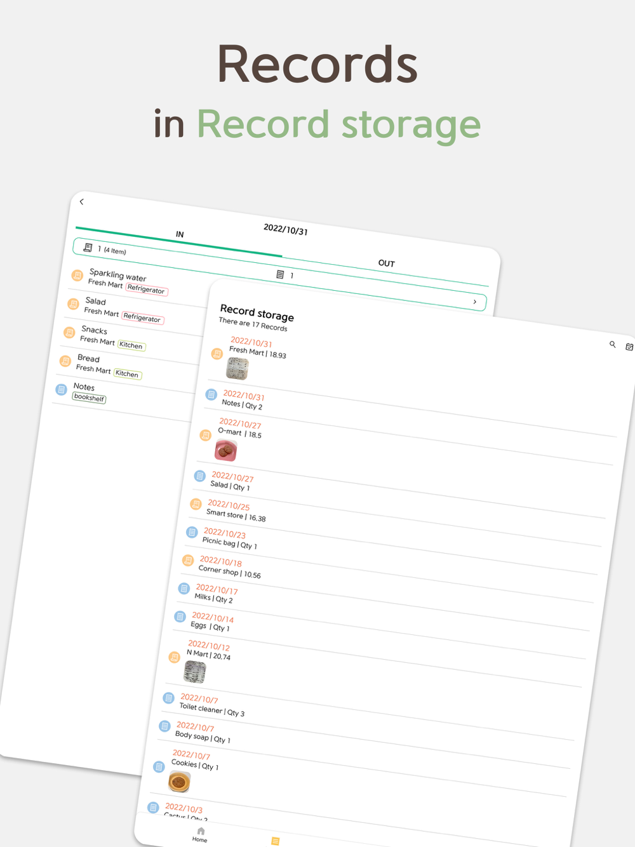Switch to the IN tab
Image resolution: width=635 pixels, height=847 pixels.
click(180, 234)
